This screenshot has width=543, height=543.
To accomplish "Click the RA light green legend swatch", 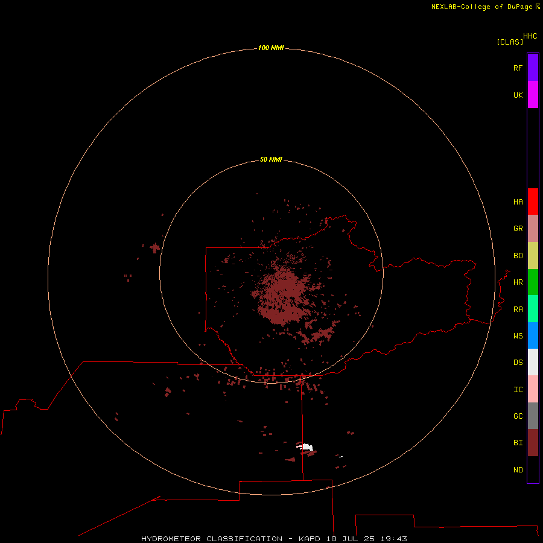I will click(533, 309).
